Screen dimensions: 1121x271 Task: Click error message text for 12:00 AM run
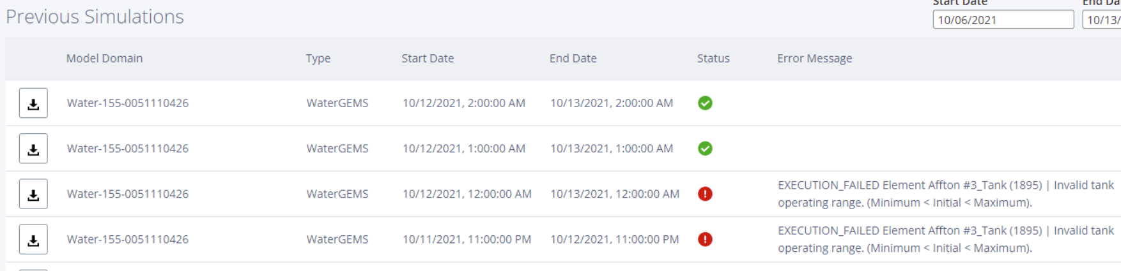[x=945, y=194]
